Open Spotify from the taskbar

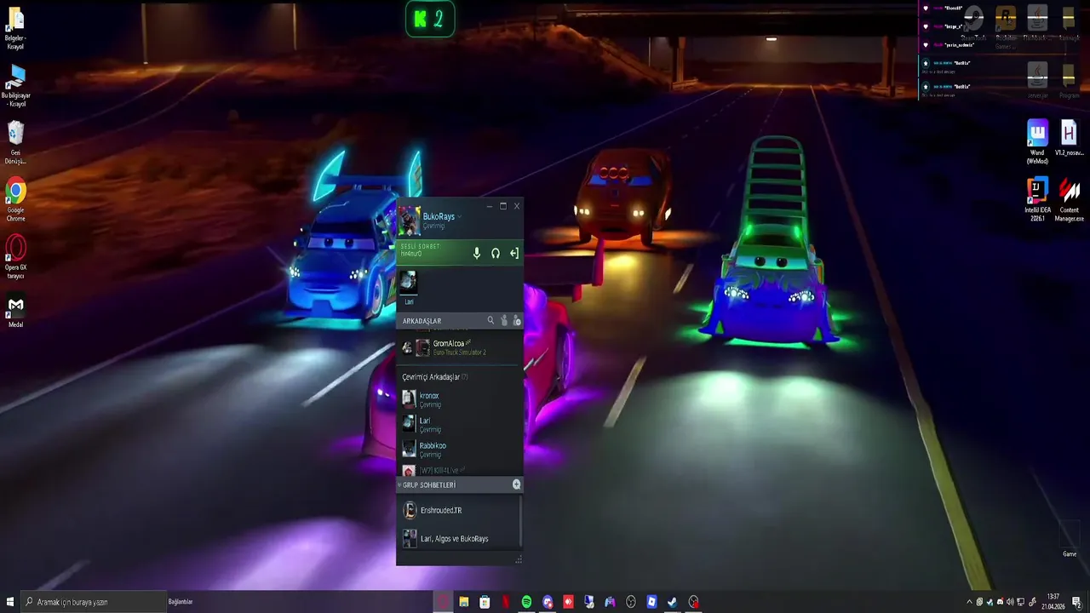coord(526,602)
